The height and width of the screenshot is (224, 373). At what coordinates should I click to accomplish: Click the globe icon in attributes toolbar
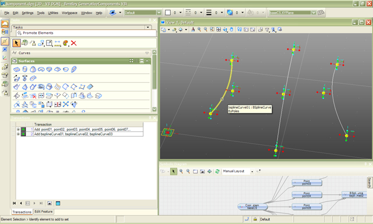click(x=230, y=13)
